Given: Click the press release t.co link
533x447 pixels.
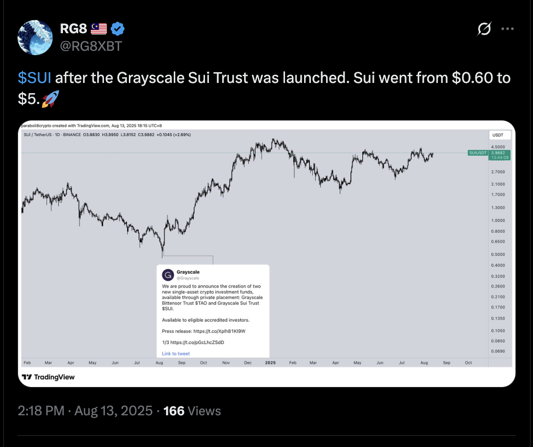Looking at the screenshot, I should (x=219, y=331).
